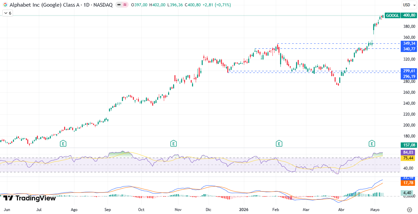418x214 pixels.
Task: Click the Google logo icon beside the title
Action: [x=5, y=5]
